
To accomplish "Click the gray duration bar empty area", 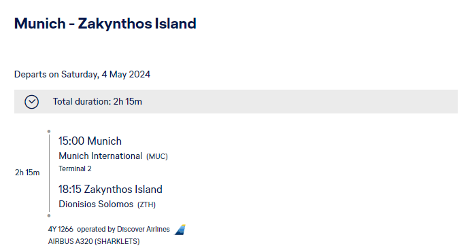I will click(x=300, y=101).
